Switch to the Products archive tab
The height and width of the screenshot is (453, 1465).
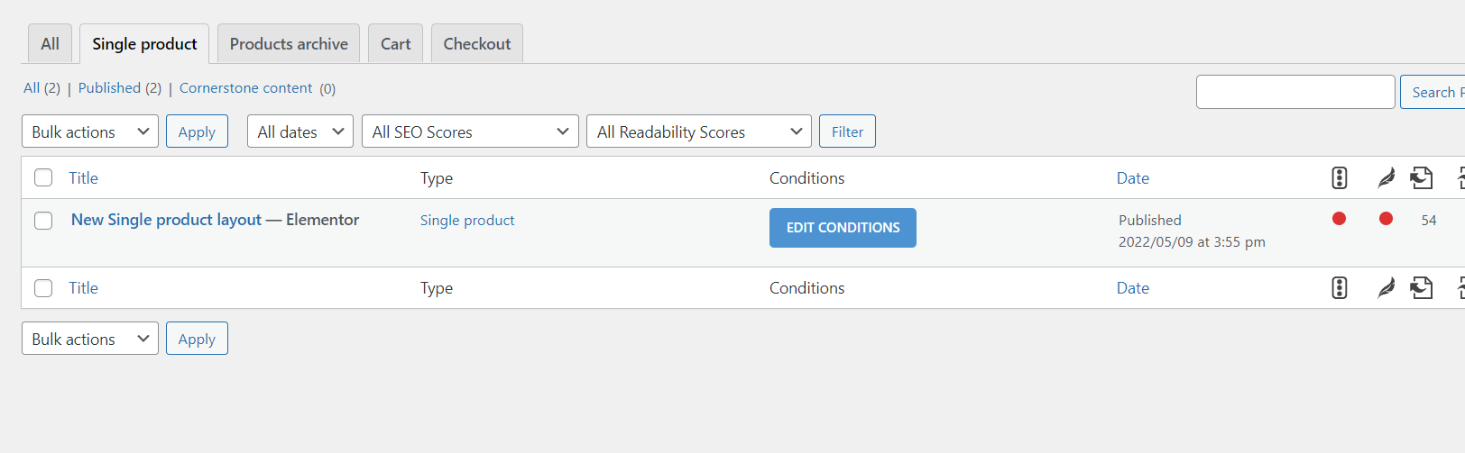289,44
